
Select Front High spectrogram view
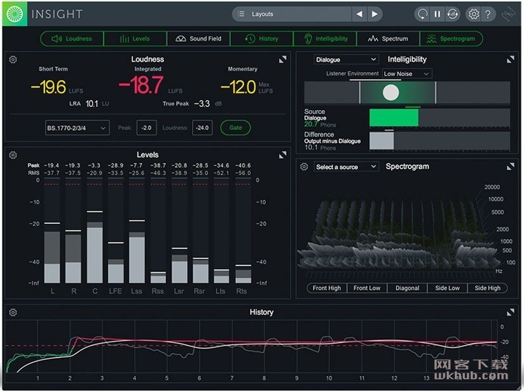[327, 288]
